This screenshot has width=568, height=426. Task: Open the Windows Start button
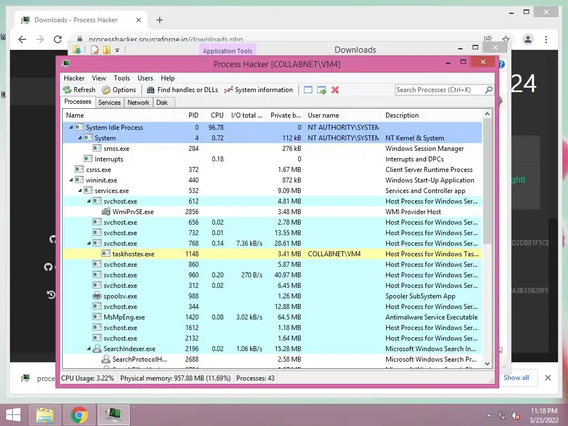pyautogui.click(x=13, y=415)
